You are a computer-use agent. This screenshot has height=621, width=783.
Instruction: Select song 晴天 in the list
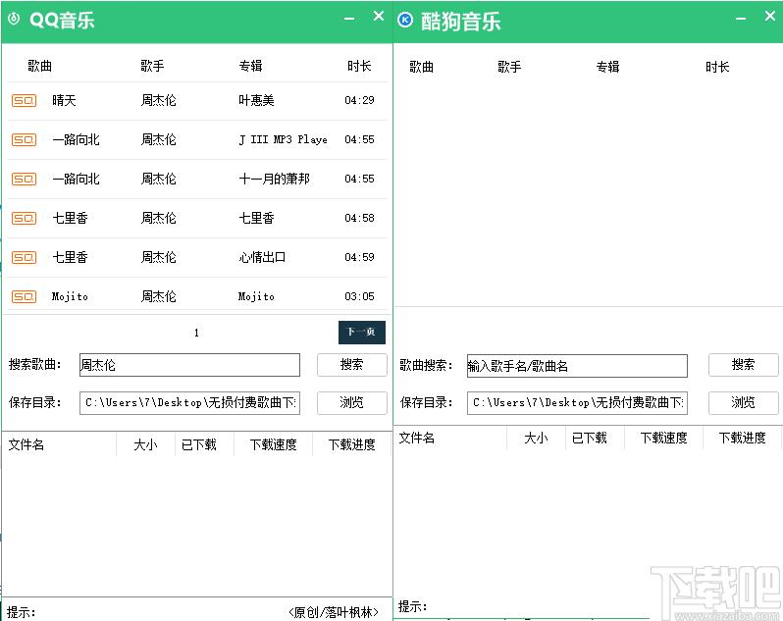(64, 100)
